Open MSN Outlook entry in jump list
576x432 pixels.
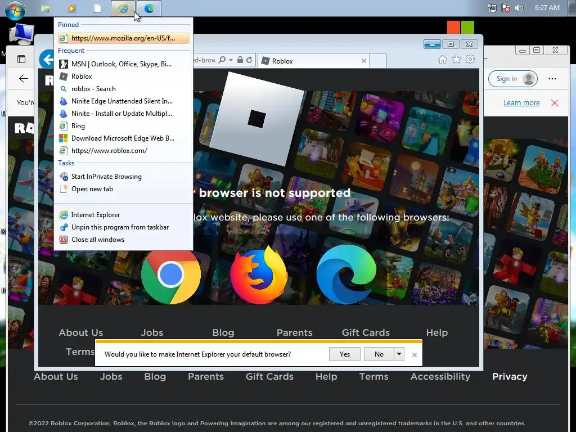coord(123,64)
